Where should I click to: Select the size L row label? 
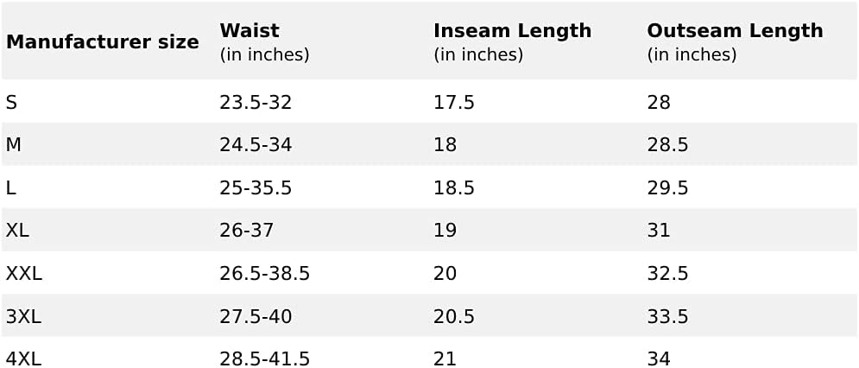tap(11, 188)
